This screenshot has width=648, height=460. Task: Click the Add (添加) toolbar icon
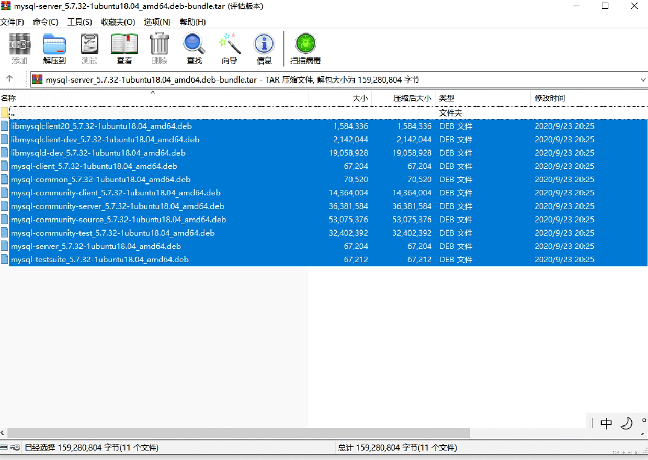click(20, 44)
